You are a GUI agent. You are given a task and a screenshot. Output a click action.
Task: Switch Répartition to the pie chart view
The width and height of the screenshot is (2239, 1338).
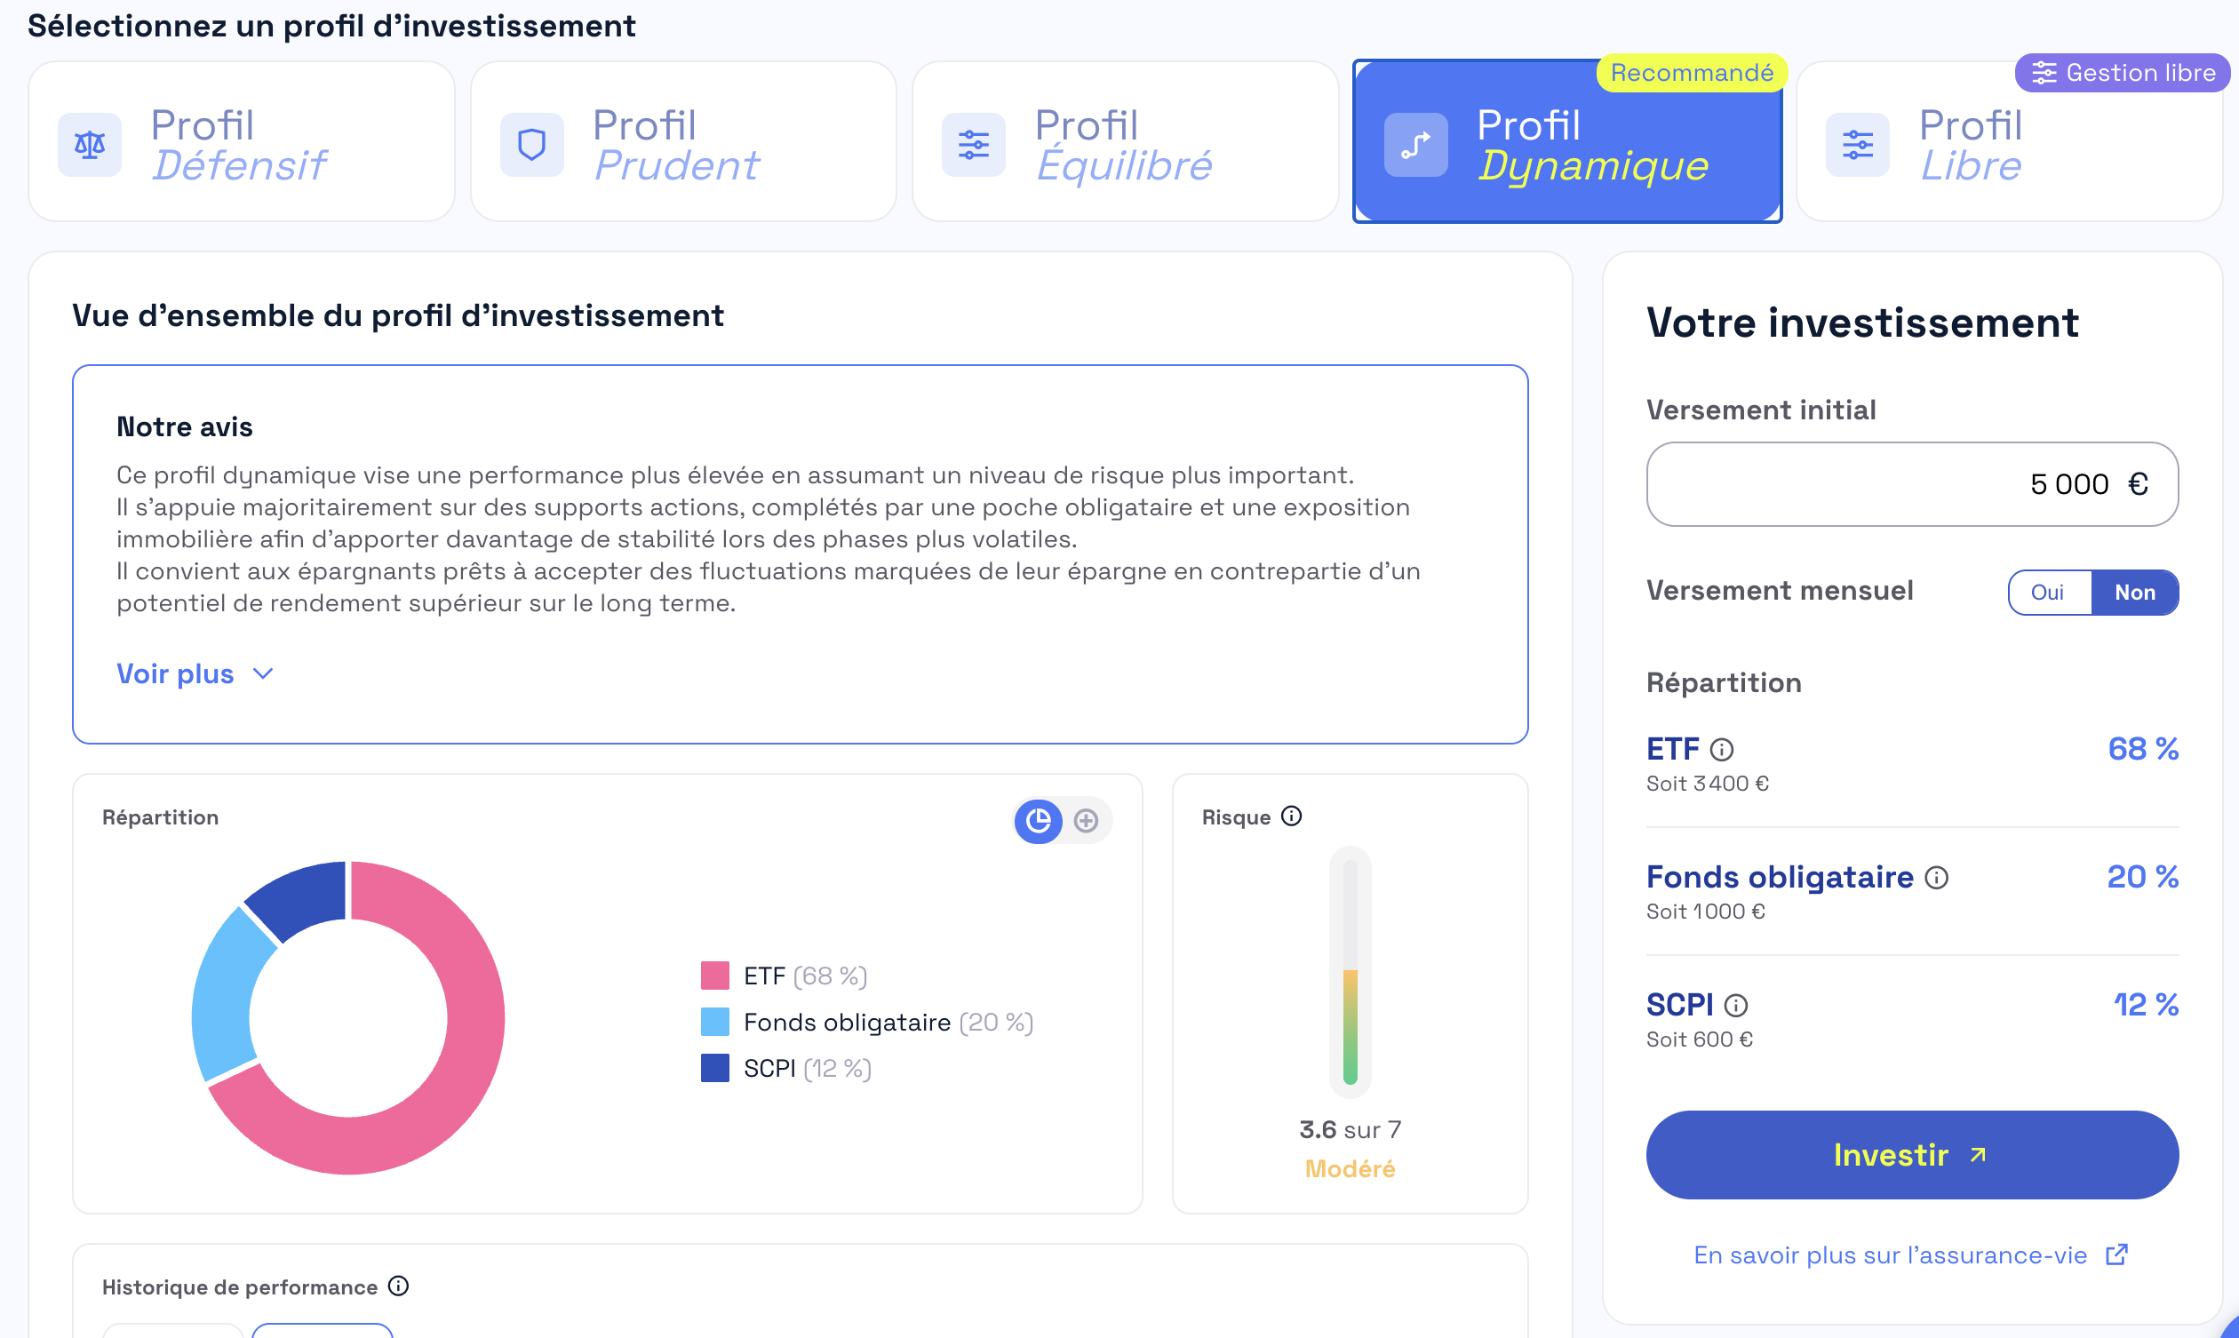(x=1039, y=820)
